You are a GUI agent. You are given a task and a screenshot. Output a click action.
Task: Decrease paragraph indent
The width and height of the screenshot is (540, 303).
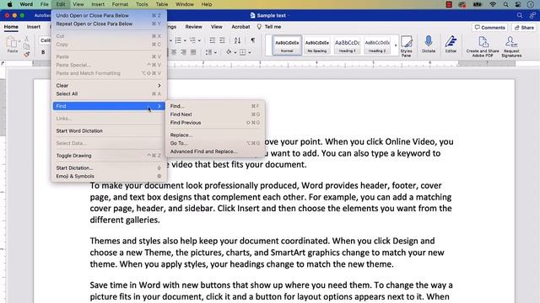pos(213,40)
